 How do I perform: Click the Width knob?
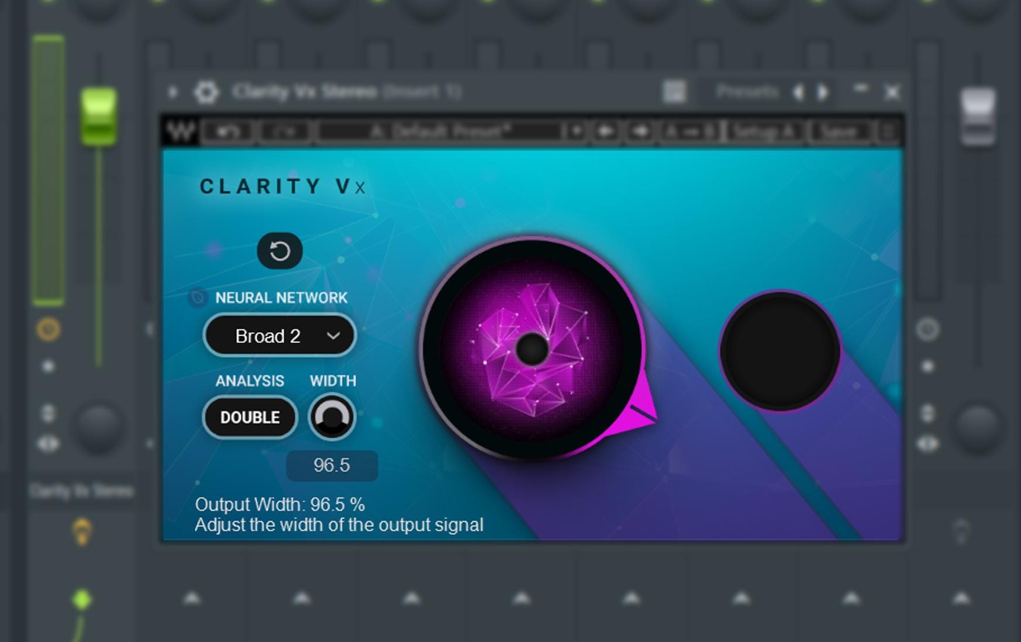pyautogui.click(x=332, y=417)
